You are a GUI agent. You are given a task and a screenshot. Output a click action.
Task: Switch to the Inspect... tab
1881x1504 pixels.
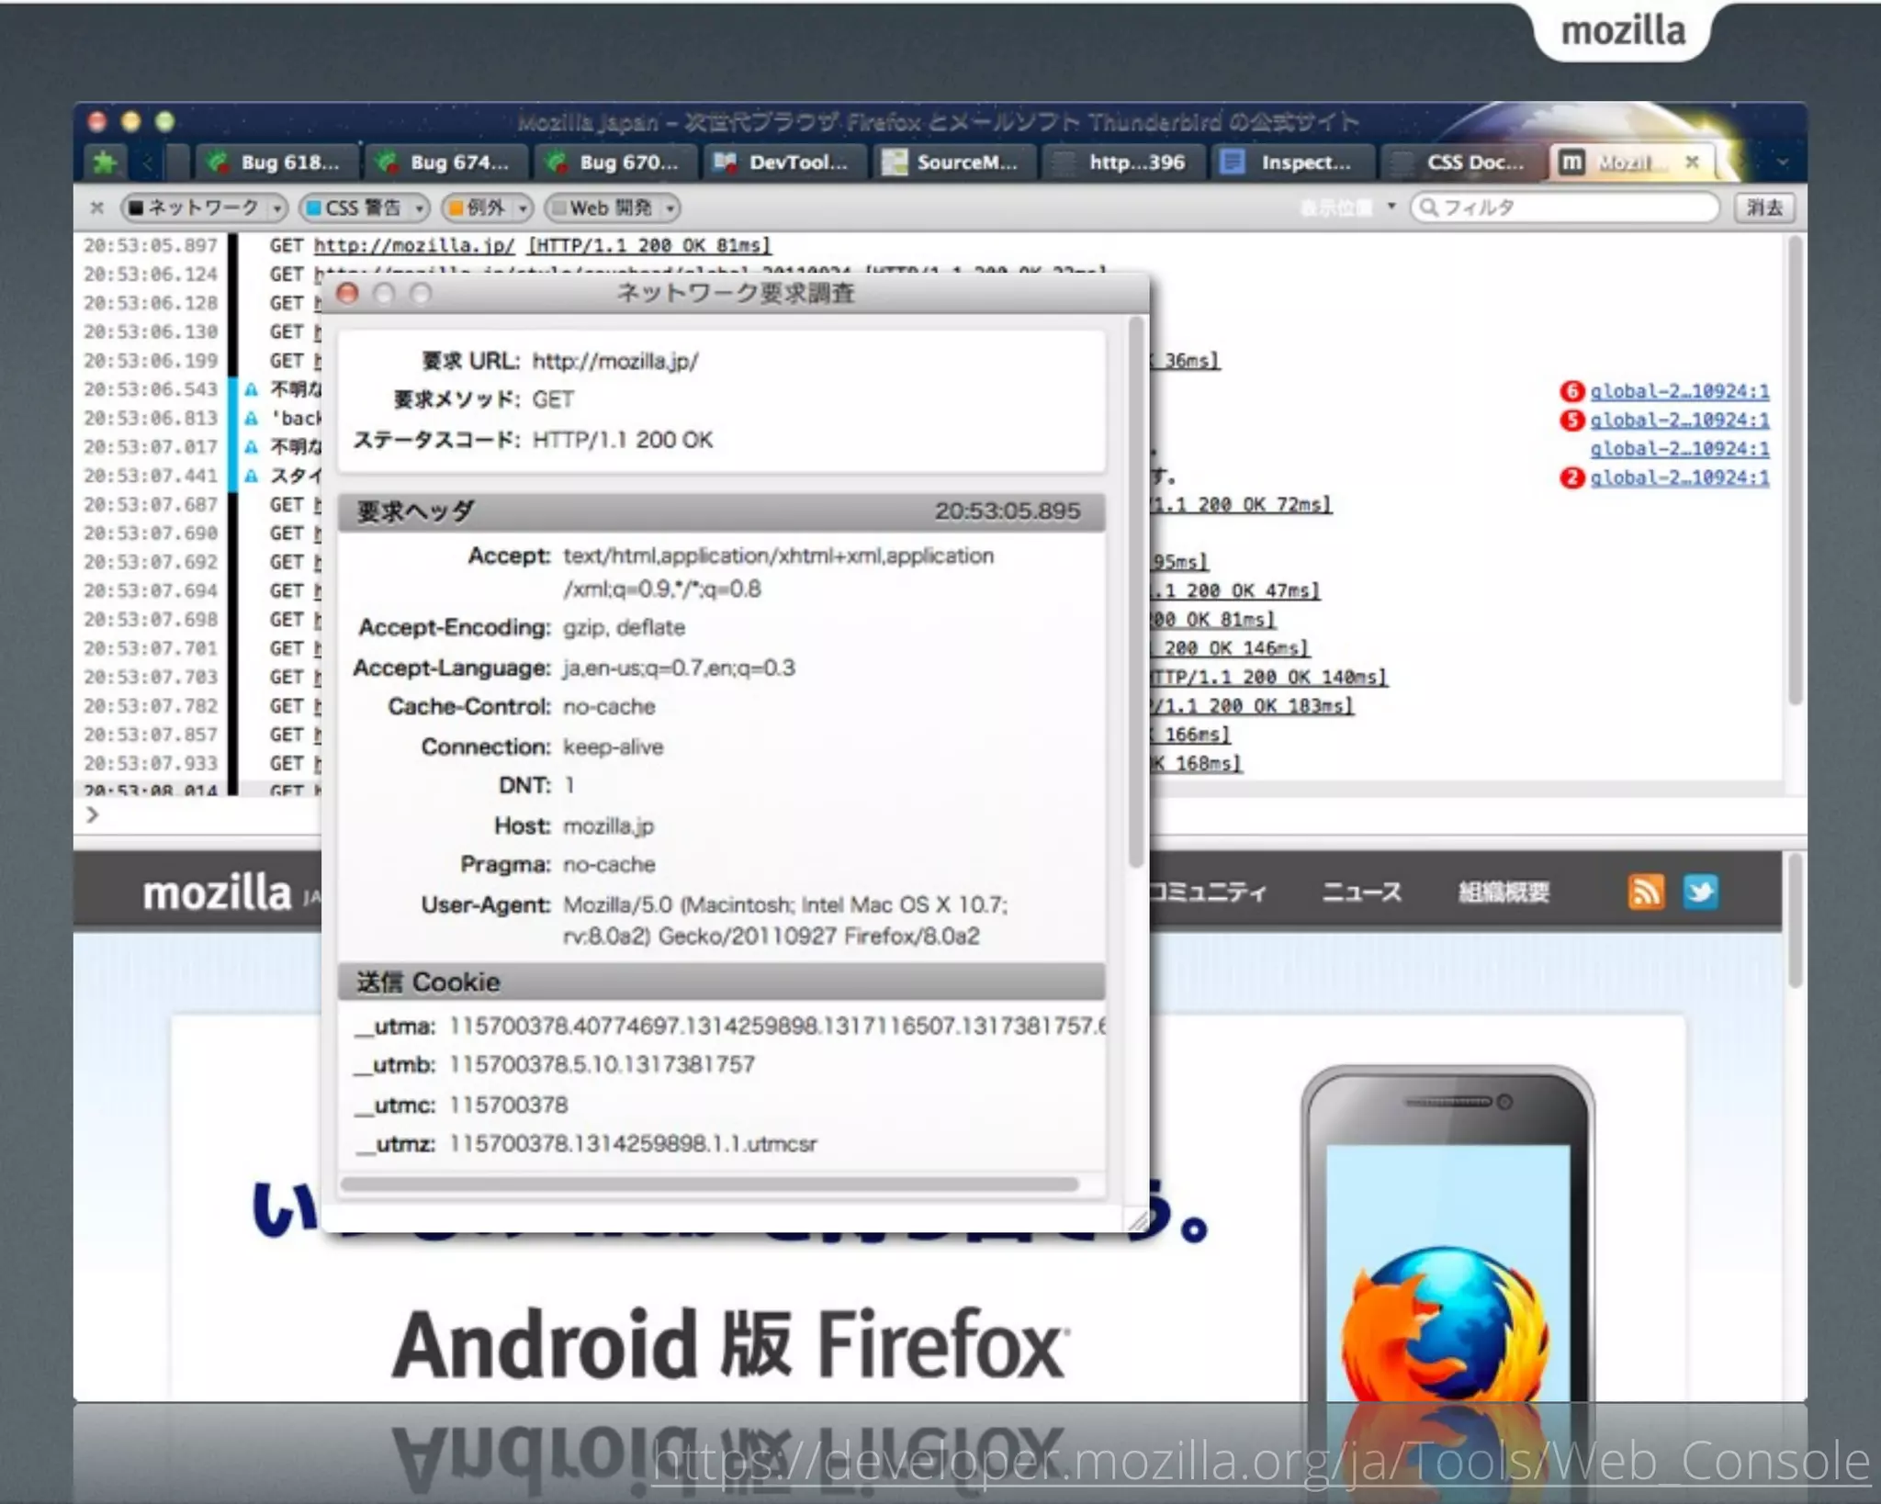pos(1292,163)
